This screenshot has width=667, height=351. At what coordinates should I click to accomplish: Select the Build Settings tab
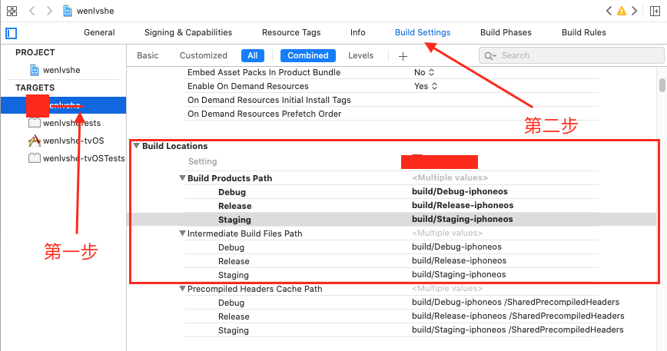tap(423, 33)
